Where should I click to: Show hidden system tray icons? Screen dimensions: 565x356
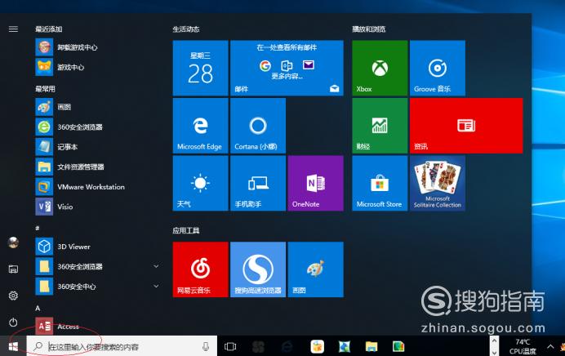[x=550, y=347]
